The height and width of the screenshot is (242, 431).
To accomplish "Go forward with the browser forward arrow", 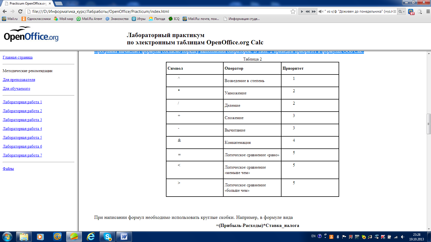I will tap(12, 11).
